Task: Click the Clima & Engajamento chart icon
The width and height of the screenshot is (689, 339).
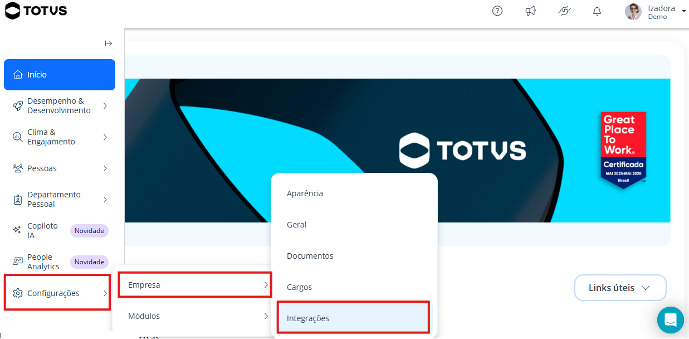Action: click(18, 137)
